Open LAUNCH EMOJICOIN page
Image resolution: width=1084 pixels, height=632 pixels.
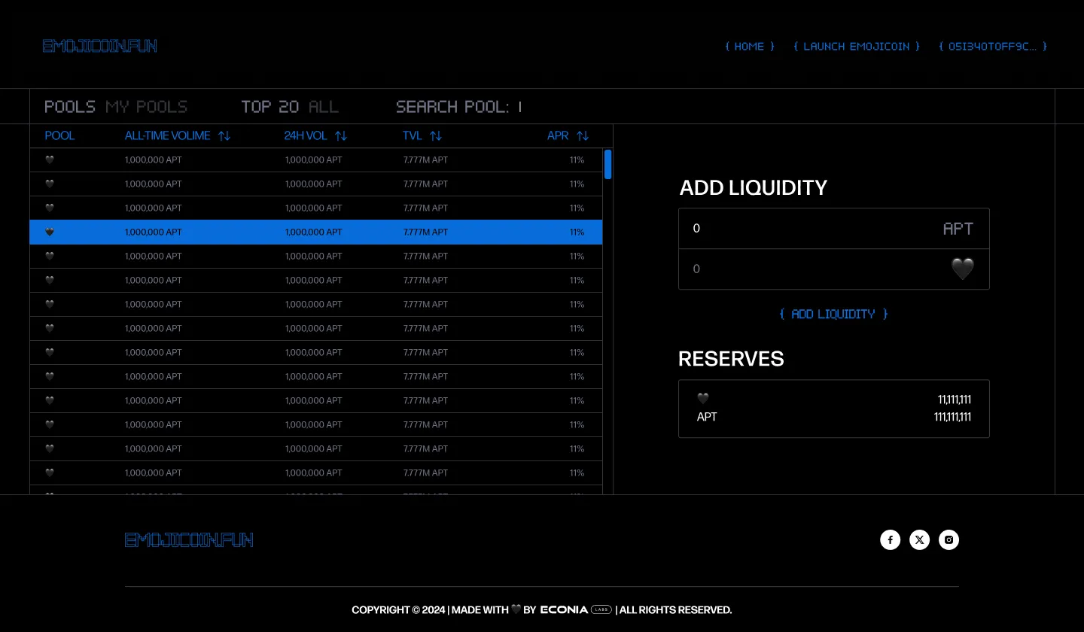(x=857, y=47)
